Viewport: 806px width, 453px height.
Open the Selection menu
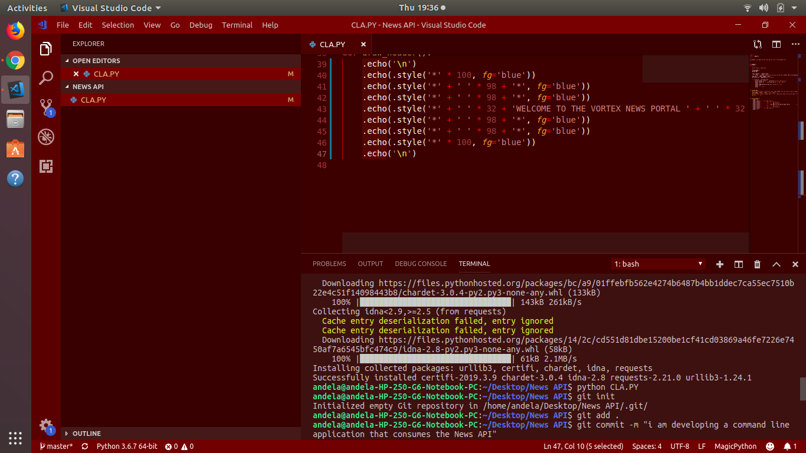[118, 25]
